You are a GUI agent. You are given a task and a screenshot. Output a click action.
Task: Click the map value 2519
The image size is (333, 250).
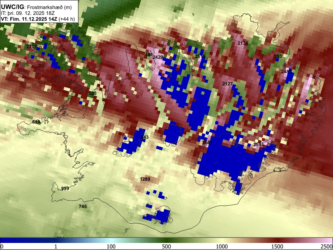200,56
